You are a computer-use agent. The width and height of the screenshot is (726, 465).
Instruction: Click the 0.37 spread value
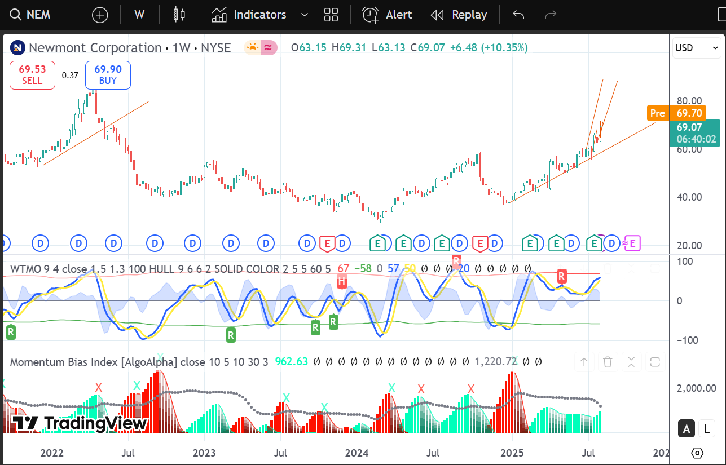(70, 75)
